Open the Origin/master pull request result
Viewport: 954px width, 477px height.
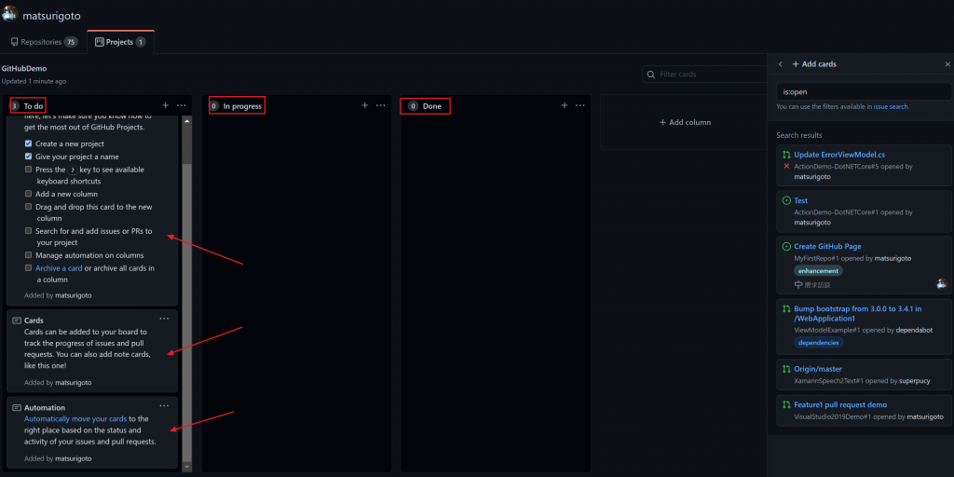click(818, 369)
